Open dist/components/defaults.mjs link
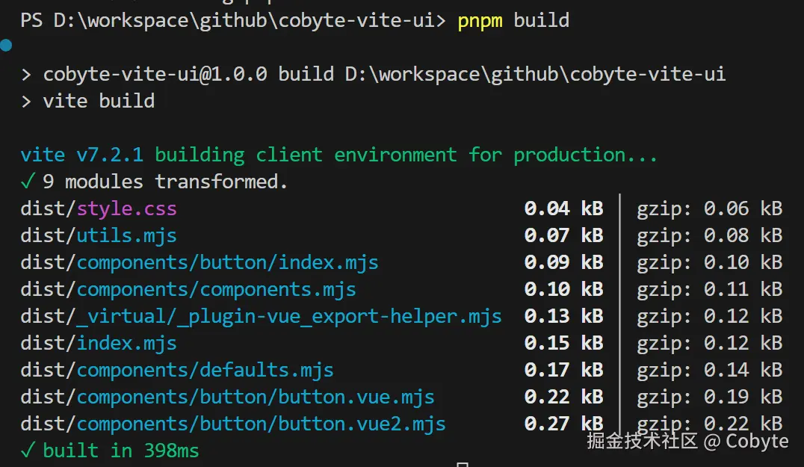804x467 pixels. point(205,370)
